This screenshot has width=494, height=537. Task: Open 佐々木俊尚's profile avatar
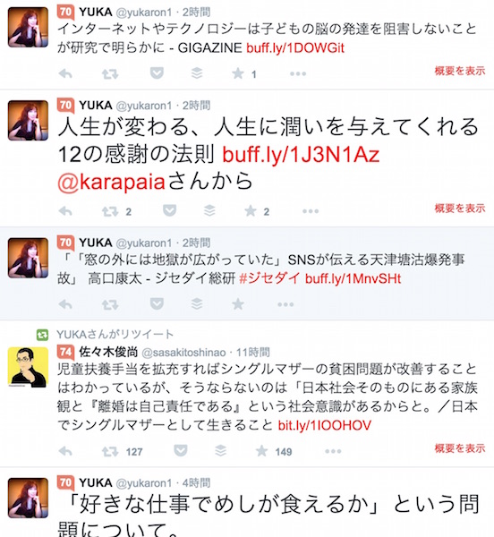(28, 367)
